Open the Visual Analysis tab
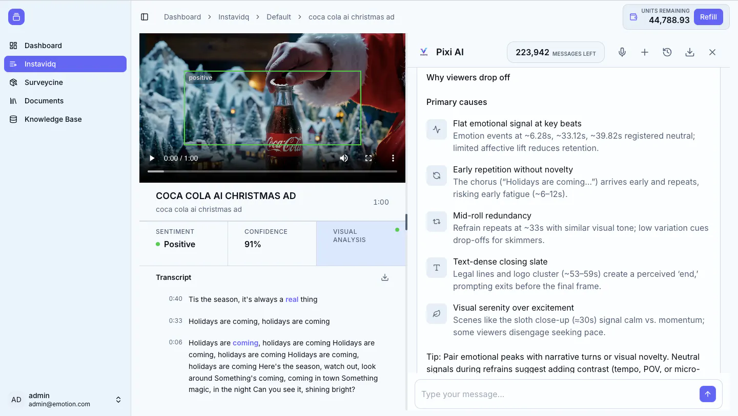Viewport: 738px width, 416px height. pyautogui.click(x=361, y=243)
